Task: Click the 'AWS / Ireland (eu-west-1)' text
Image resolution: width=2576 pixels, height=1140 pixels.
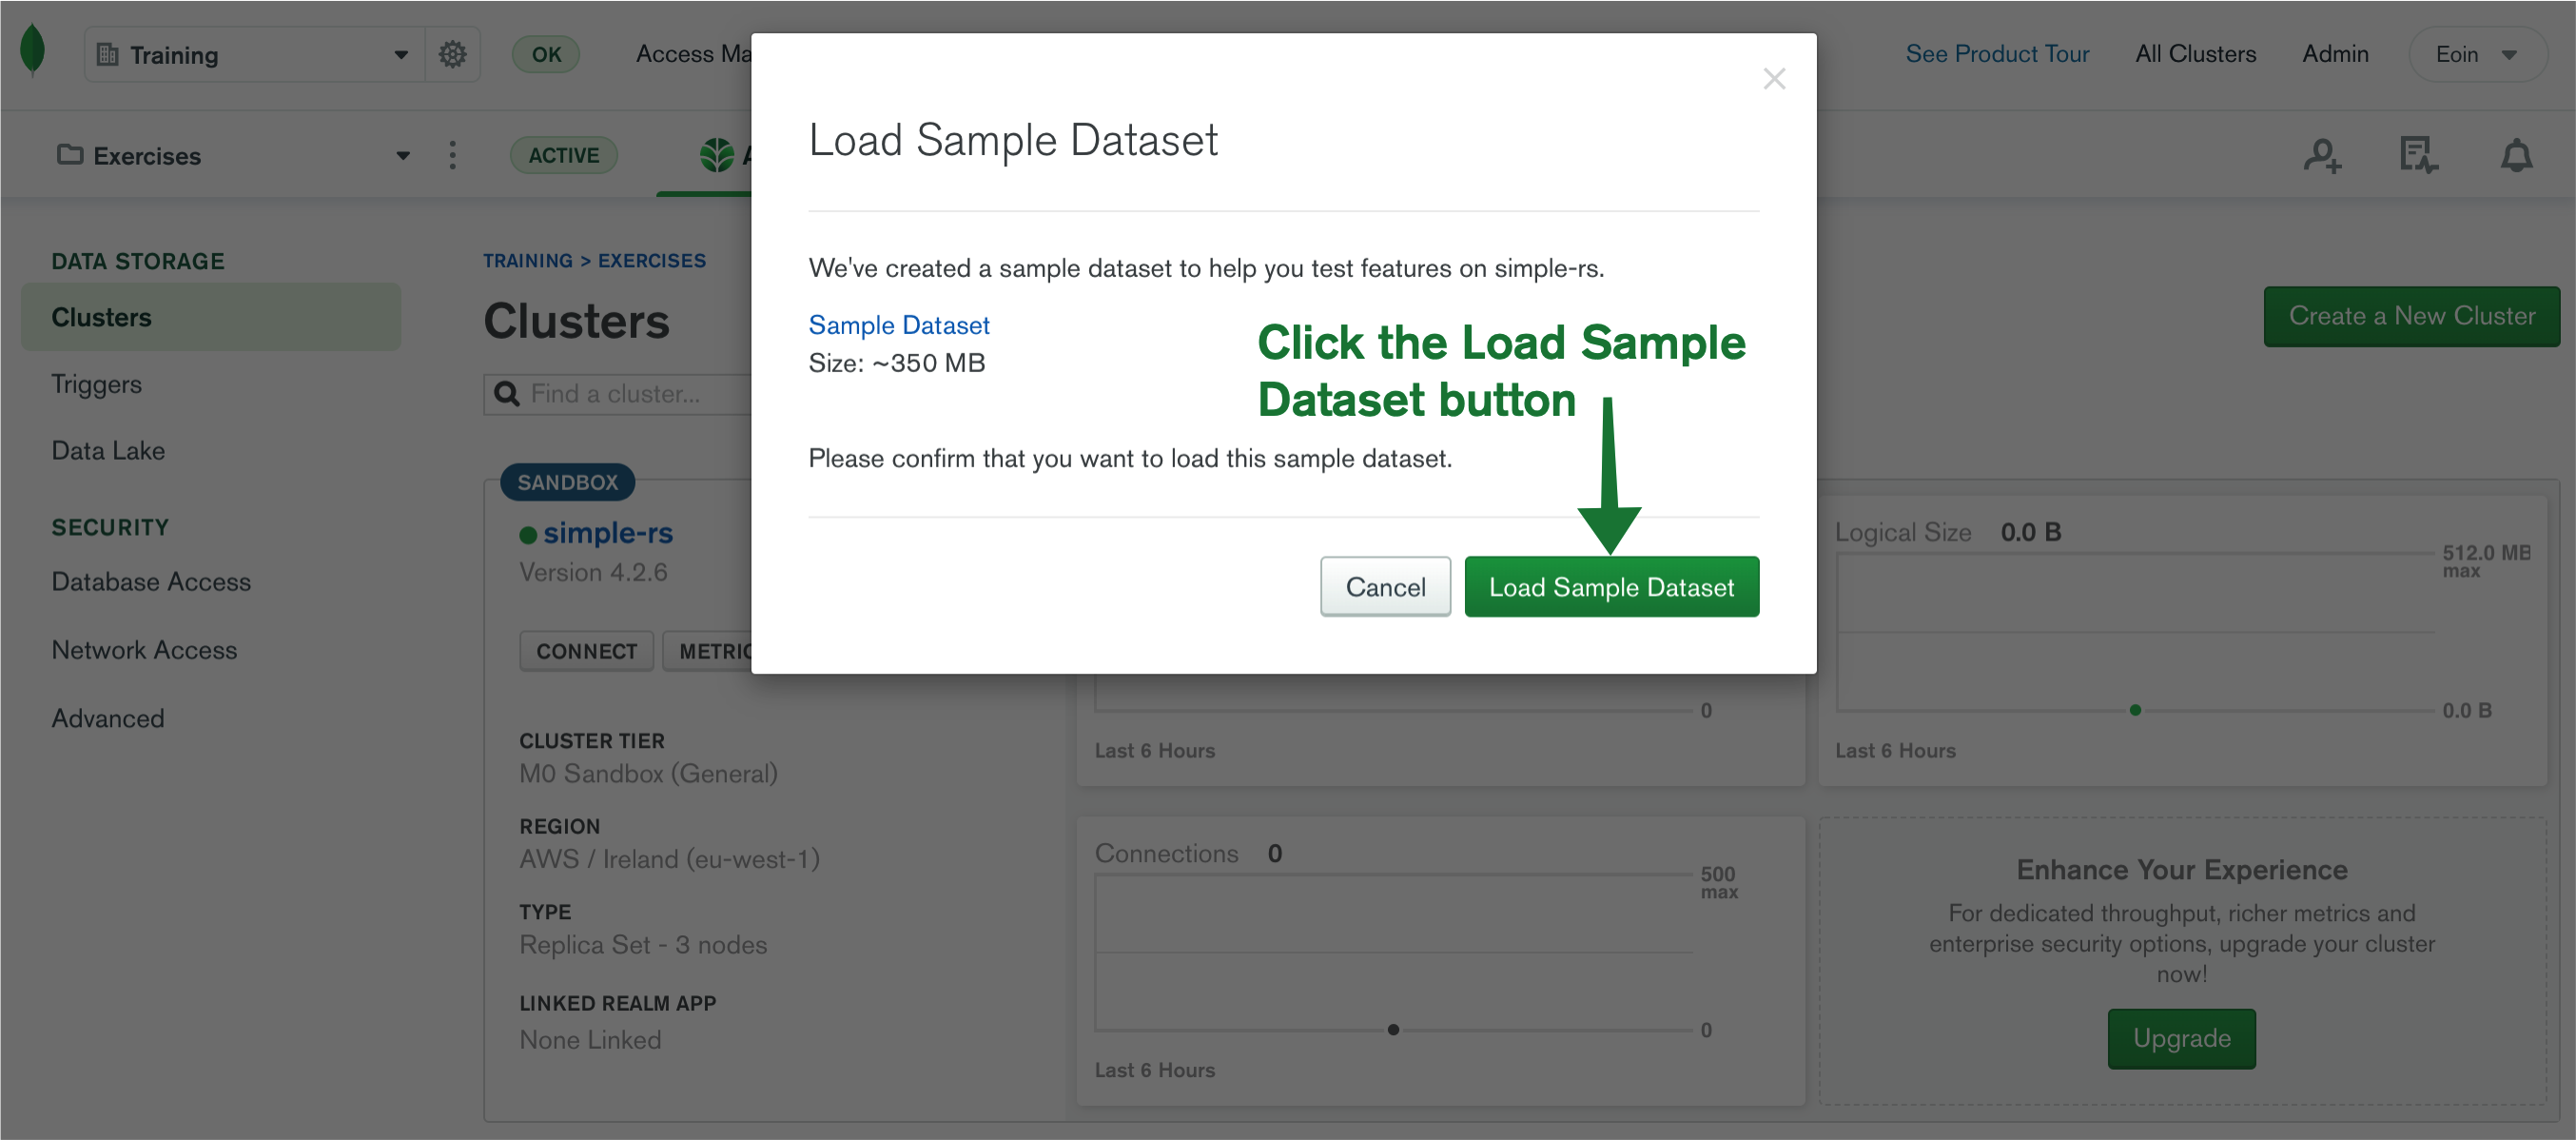Action: (669, 859)
